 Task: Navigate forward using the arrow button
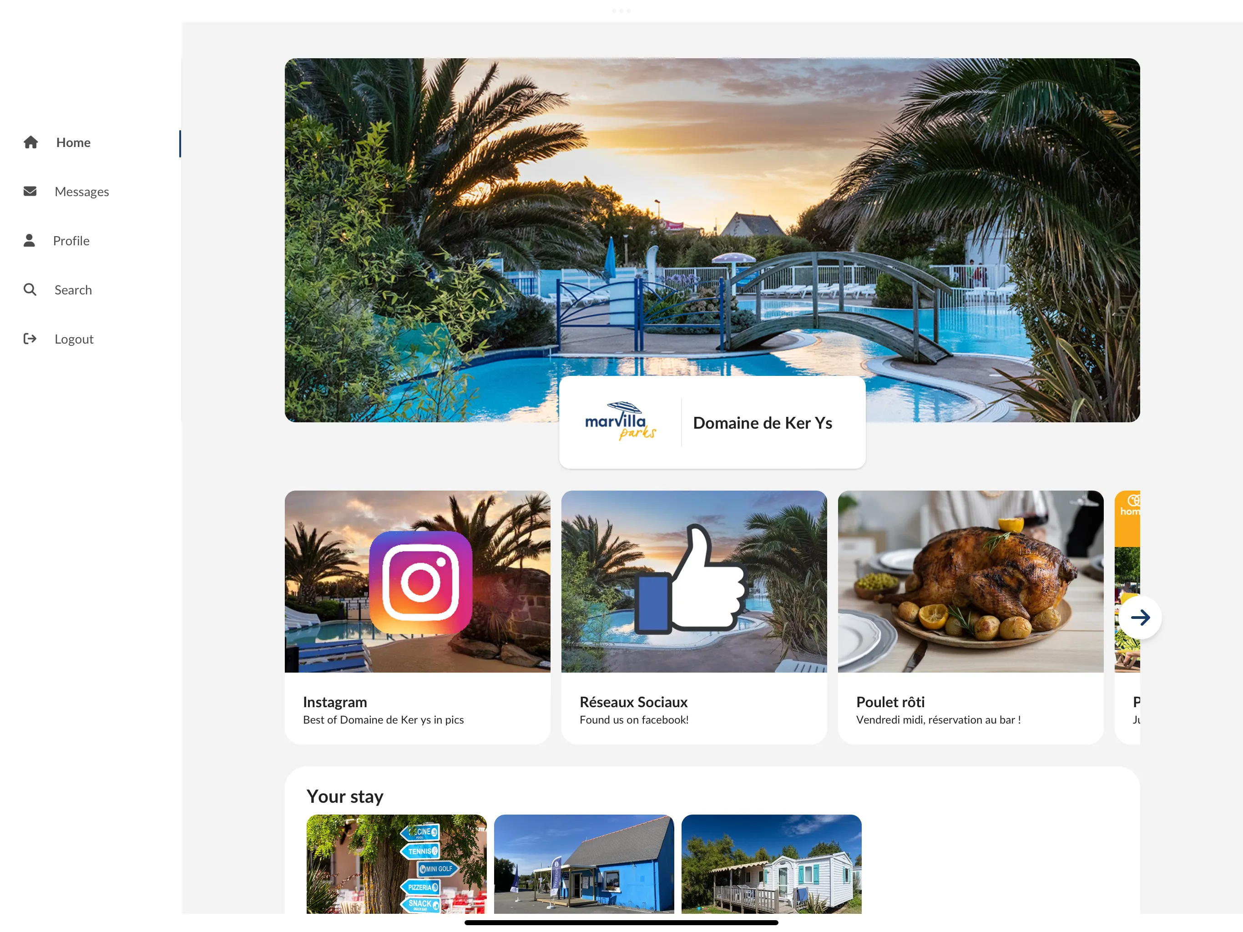pyautogui.click(x=1139, y=617)
